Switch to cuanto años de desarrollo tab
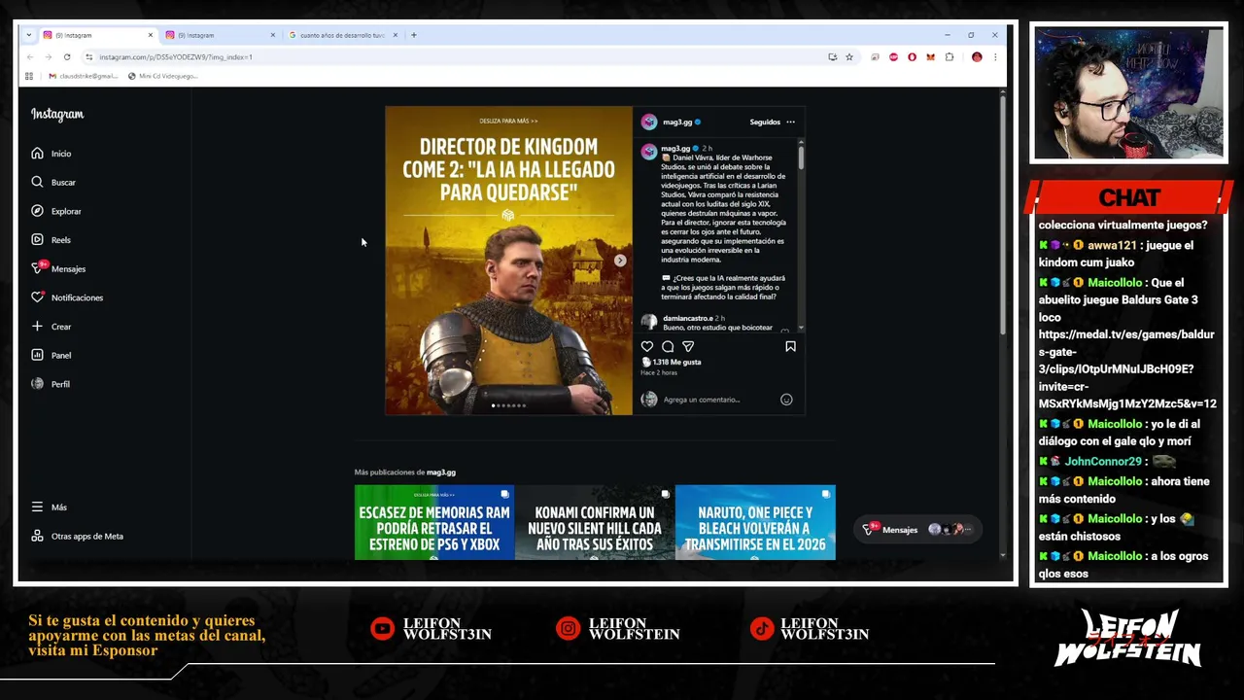The width and height of the screenshot is (1244, 700). (x=343, y=35)
